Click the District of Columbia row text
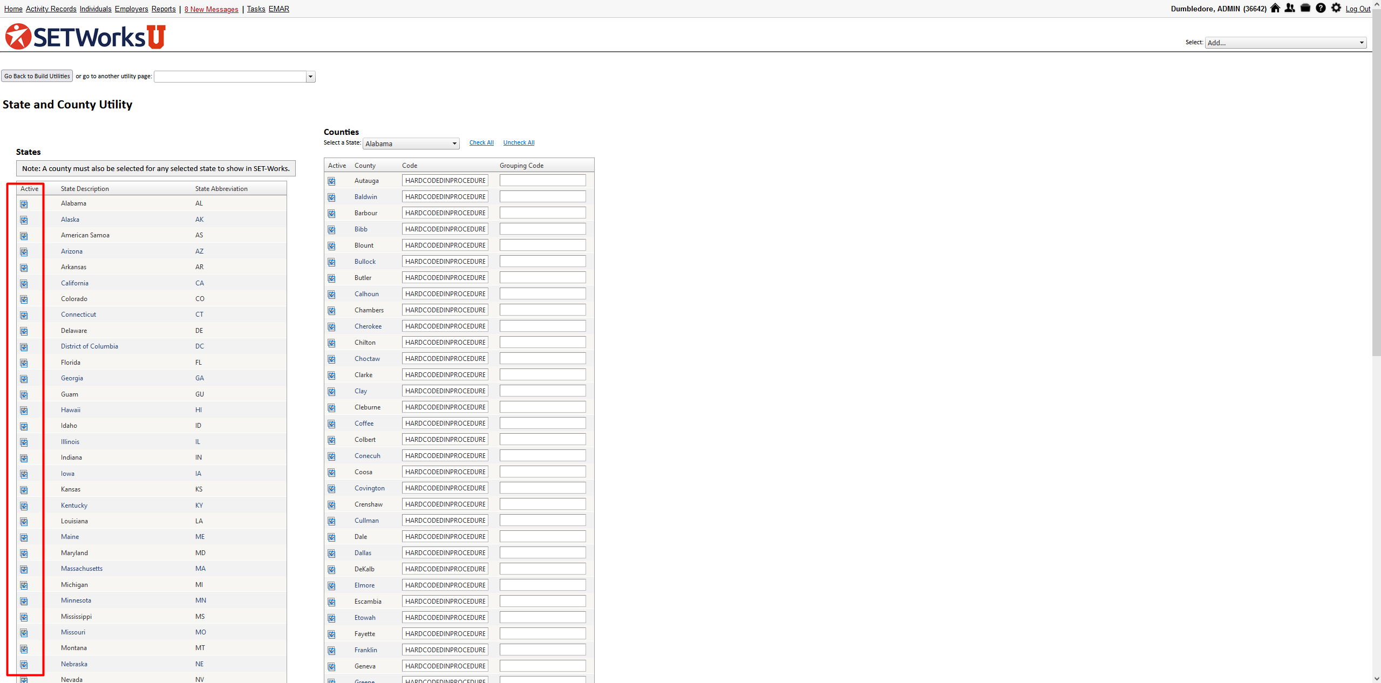Screen dimensions: 1381x683 90,346
